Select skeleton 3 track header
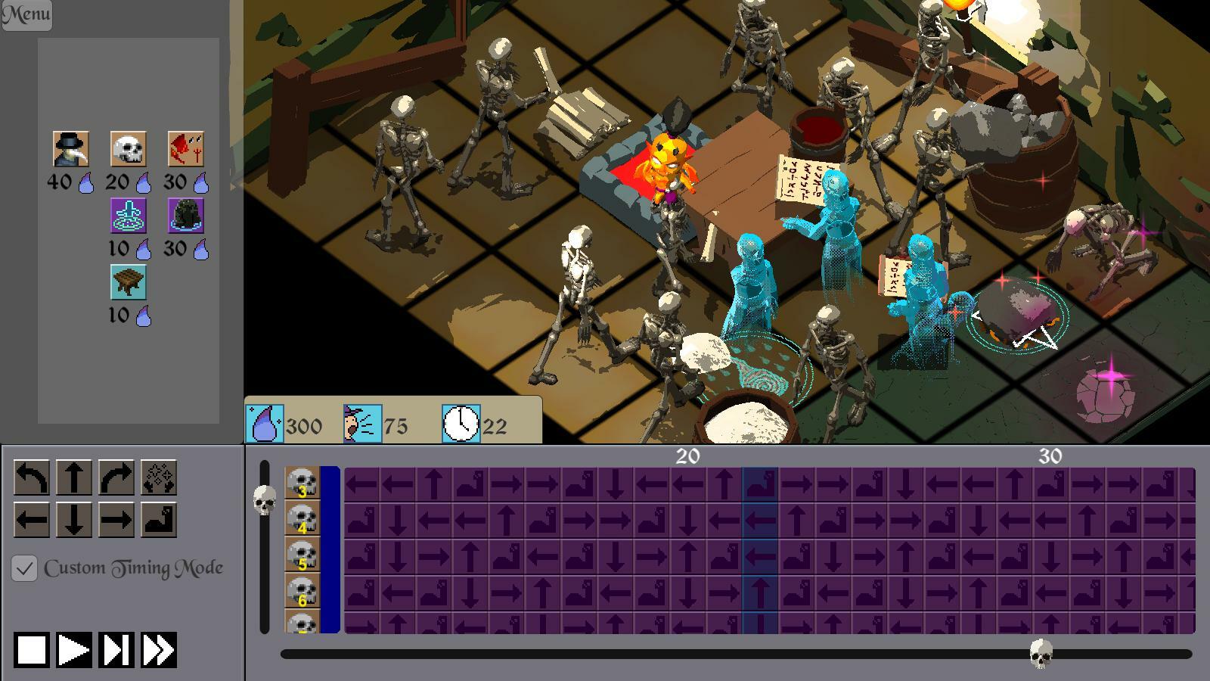The image size is (1210, 681). pyautogui.click(x=302, y=484)
